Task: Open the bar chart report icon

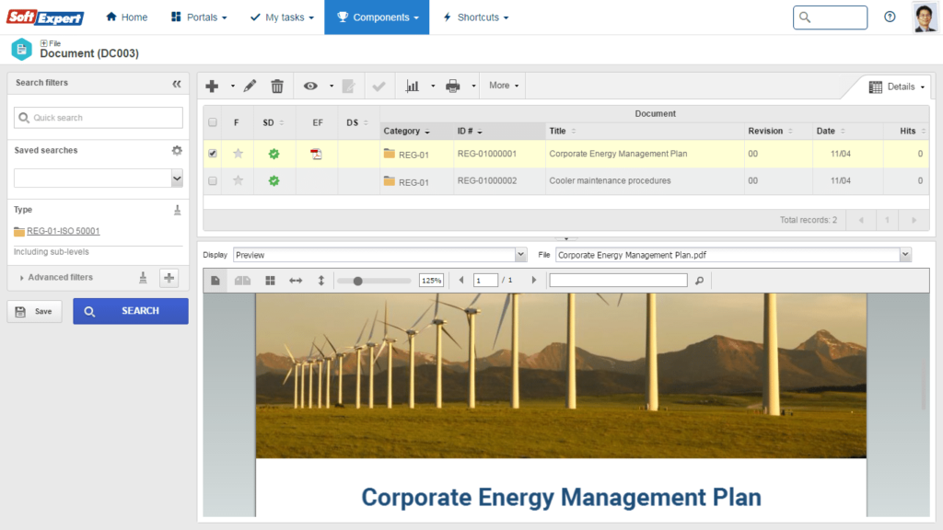Action: click(412, 86)
